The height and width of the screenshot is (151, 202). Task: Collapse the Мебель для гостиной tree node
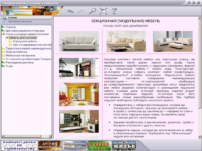(x=7, y=38)
